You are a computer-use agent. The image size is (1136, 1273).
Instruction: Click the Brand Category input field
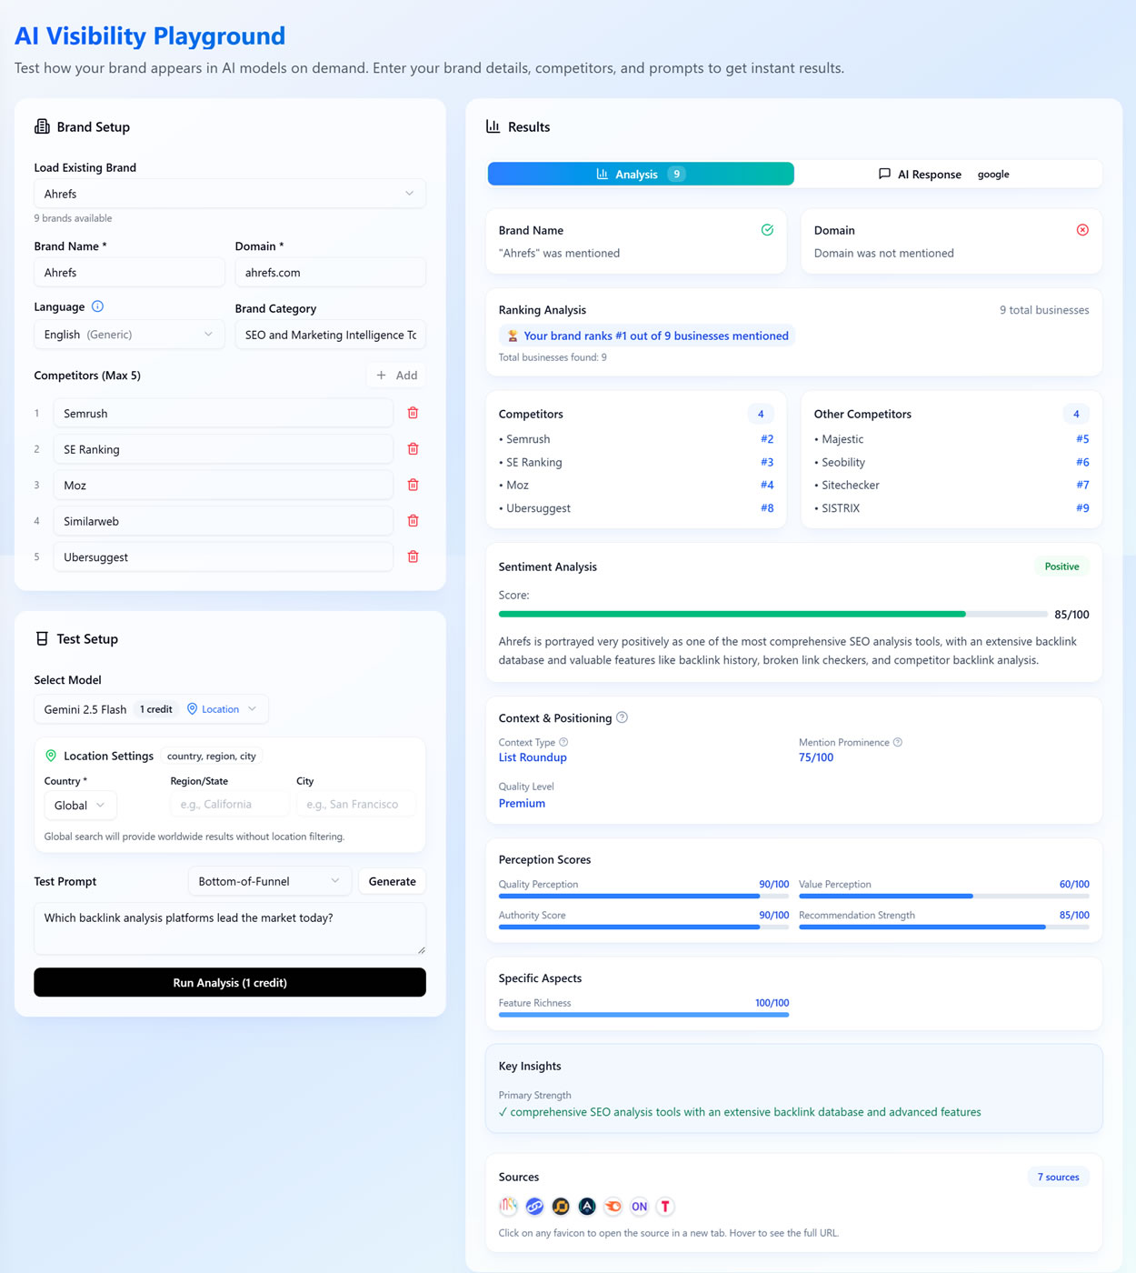pyautogui.click(x=331, y=335)
